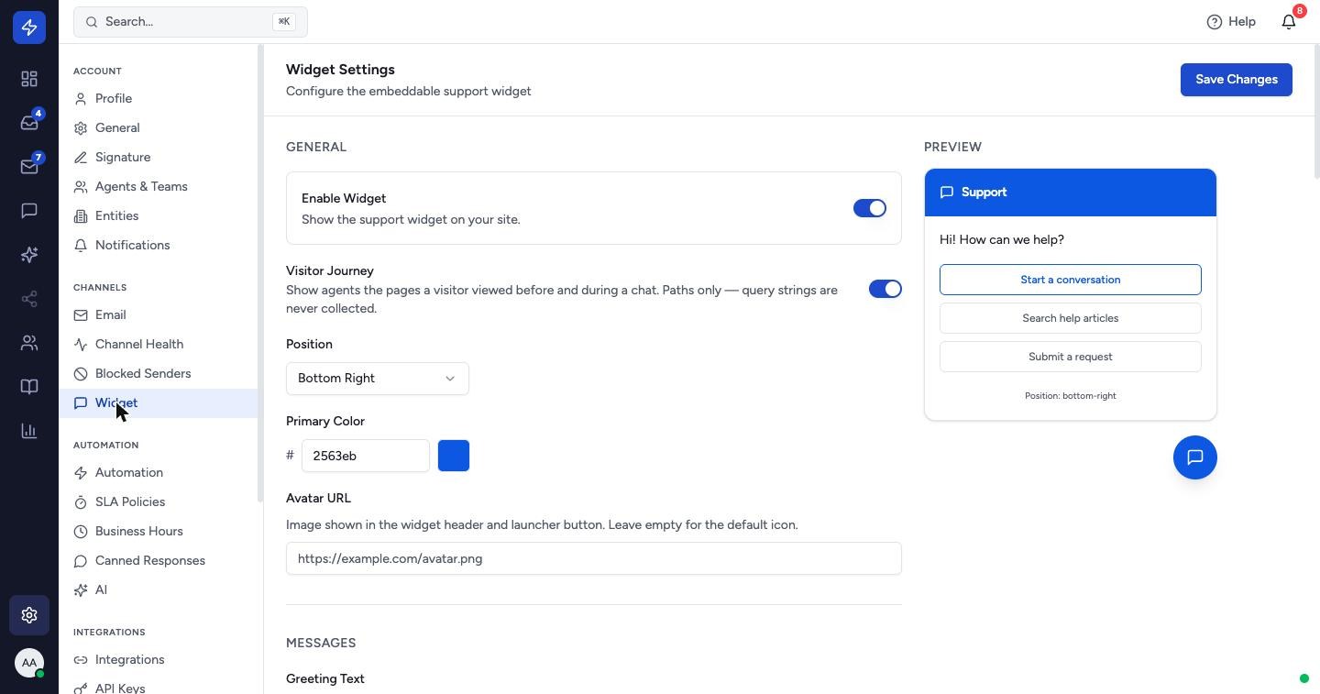
Task: Click the lightning bolt app logo
Action: 29,28
